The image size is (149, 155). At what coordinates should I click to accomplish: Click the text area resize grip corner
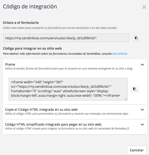click(x=126, y=99)
